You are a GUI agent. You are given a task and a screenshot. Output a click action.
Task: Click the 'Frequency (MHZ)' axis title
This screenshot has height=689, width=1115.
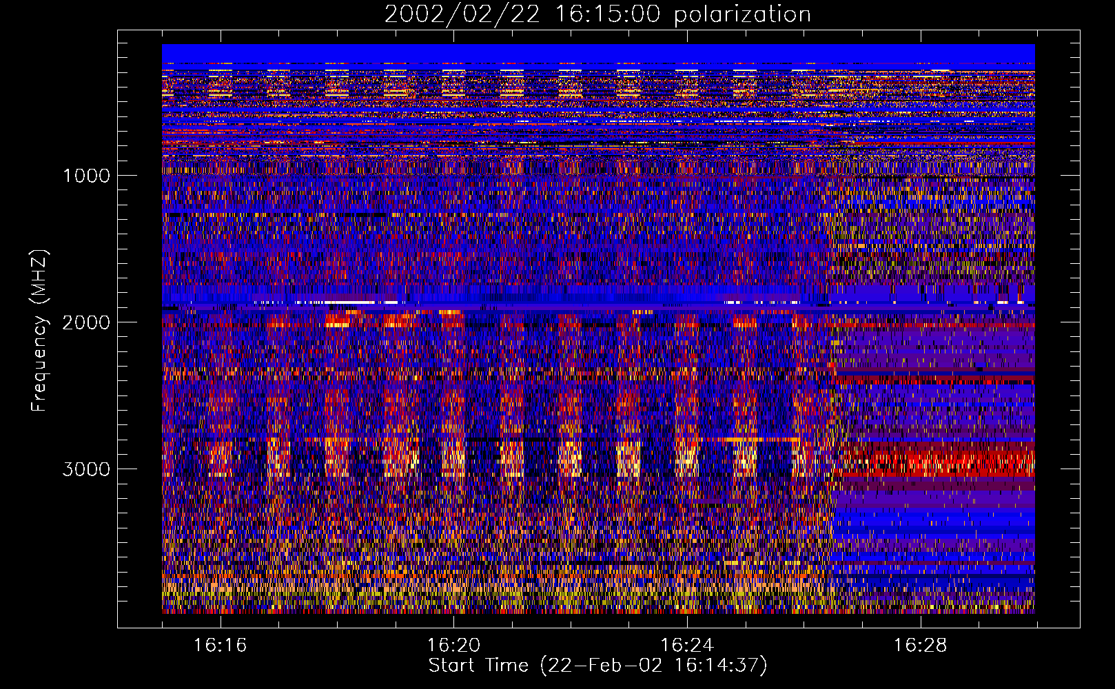pyautogui.click(x=39, y=331)
